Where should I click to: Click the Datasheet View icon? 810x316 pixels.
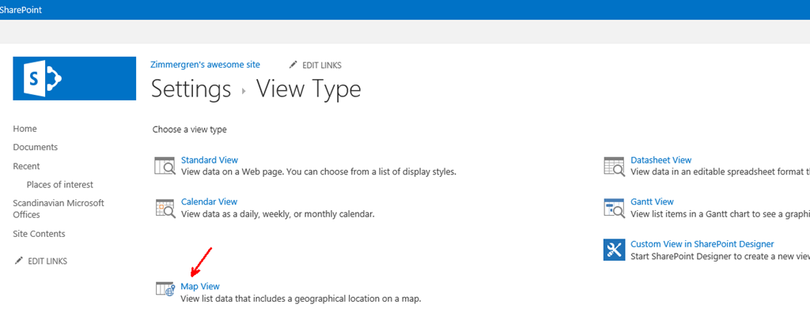point(615,166)
